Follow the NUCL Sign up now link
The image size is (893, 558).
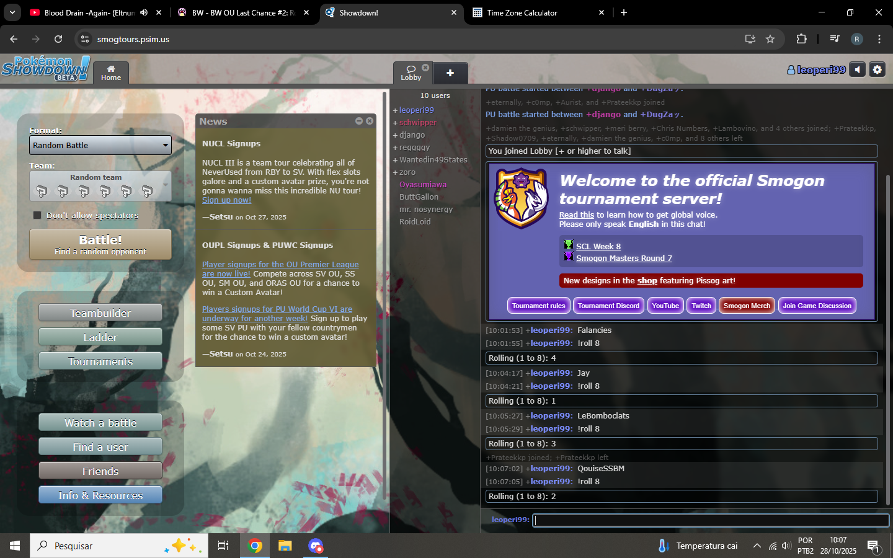(x=226, y=200)
